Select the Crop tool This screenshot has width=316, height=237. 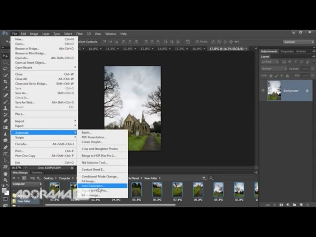(5, 82)
